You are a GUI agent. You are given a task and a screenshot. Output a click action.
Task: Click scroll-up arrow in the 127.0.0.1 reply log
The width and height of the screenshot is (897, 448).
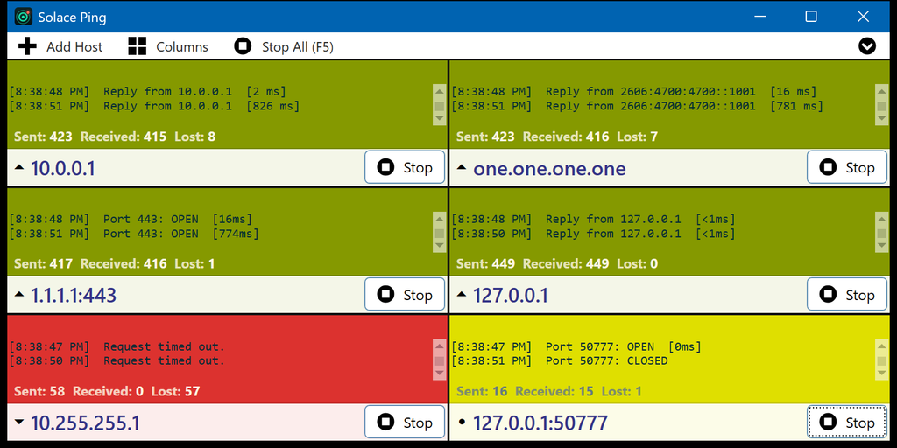[x=881, y=218]
